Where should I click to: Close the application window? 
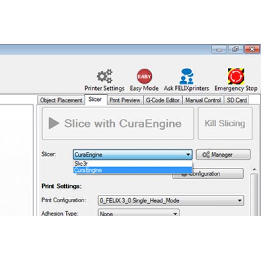pos(252,49)
